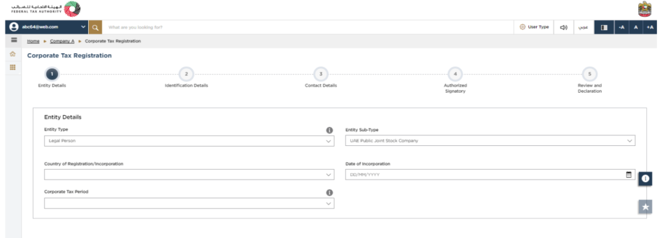
Task: Click the gold search magnifier button
Action: 95,27
